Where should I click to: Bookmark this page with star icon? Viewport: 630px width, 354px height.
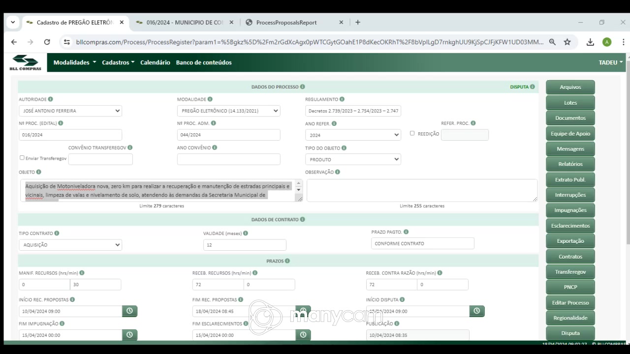[x=567, y=42]
